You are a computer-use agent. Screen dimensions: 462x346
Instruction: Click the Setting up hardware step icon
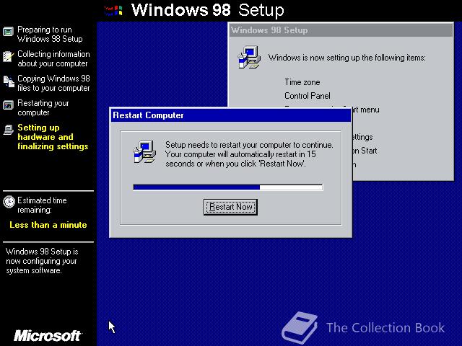(9, 130)
